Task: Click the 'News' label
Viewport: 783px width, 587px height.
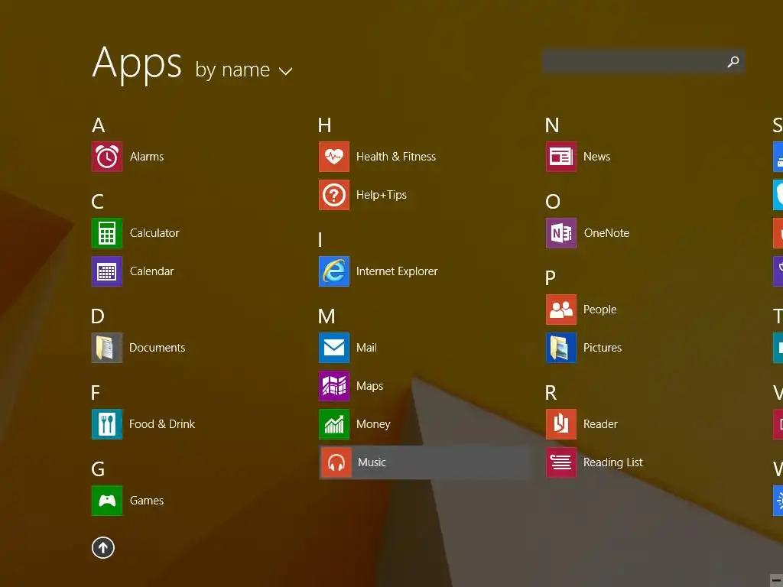Action: point(596,157)
